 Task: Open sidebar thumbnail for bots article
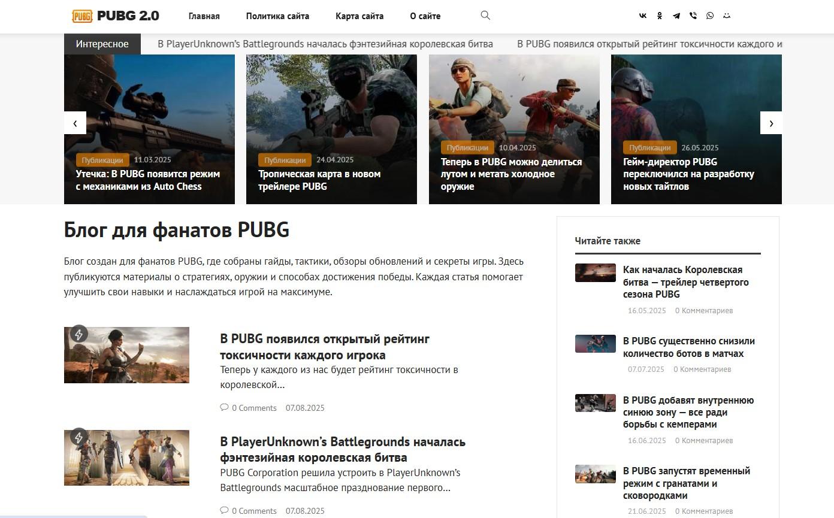596,344
